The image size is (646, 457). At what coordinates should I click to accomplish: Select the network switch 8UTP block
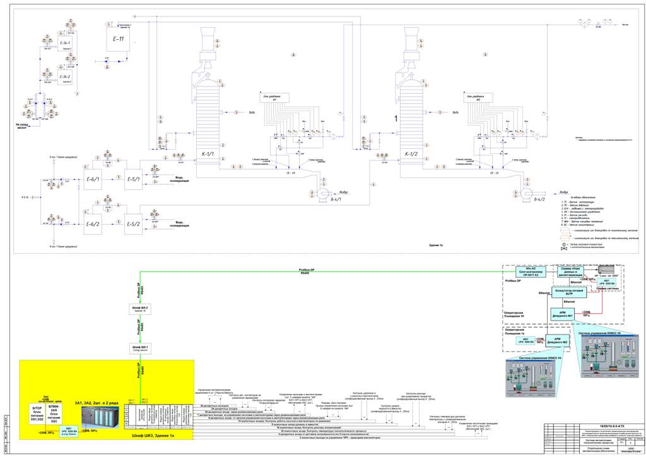pyautogui.click(x=569, y=292)
